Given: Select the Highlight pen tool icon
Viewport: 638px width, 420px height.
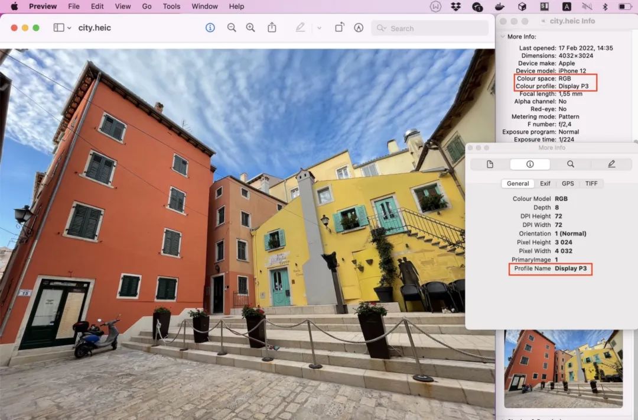Looking at the screenshot, I should [x=300, y=28].
